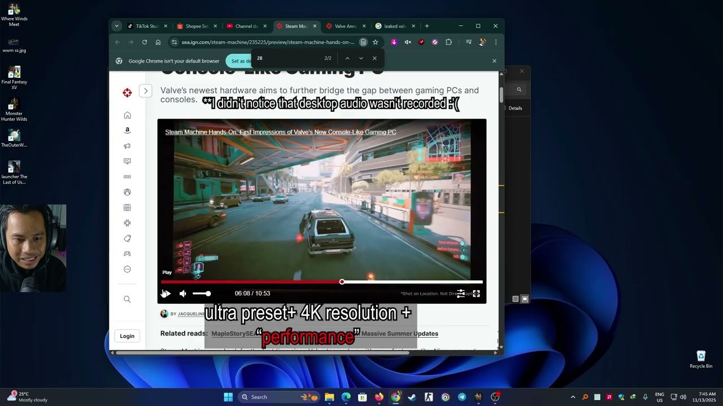Open Steam from the taskbar
Image resolution: width=723 pixels, height=406 pixels.
pyautogui.click(x=412, y=397)
